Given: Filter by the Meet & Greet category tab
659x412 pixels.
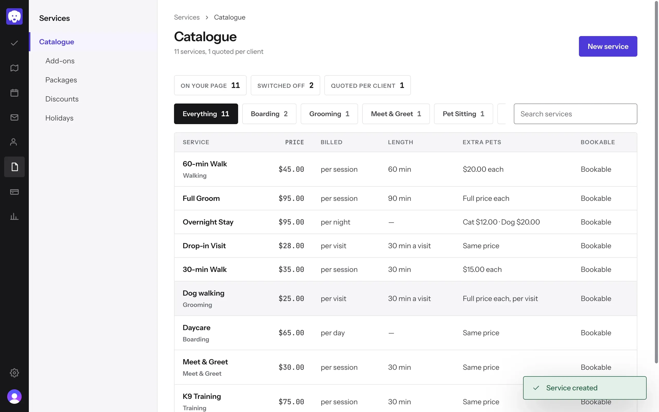Looking at the screenshot, I should tap(396, 114).
